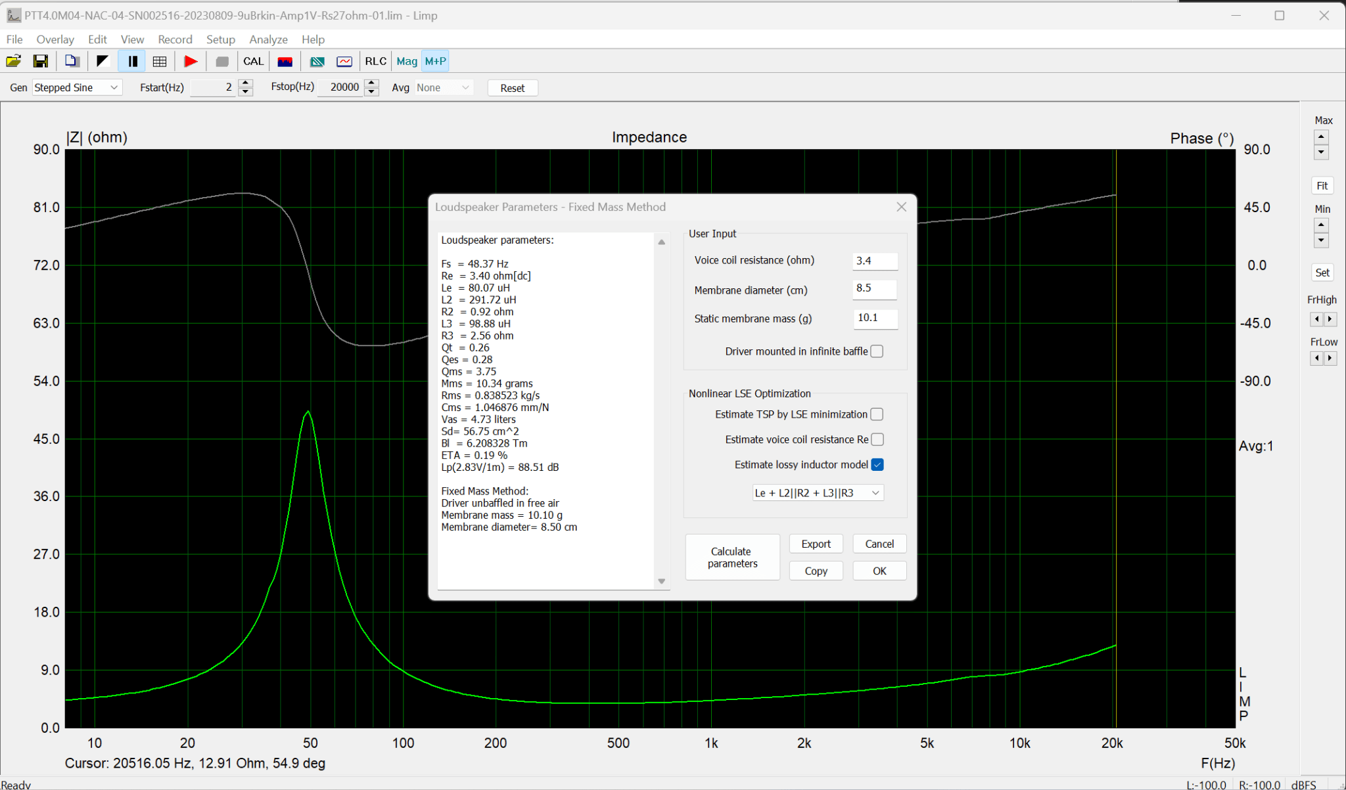Click the Export button
Screen dimensions: 1346x790
tap(816, 544)
